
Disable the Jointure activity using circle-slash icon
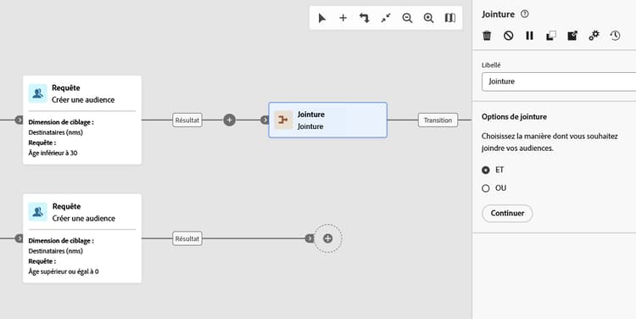click(x=509, y=36)
